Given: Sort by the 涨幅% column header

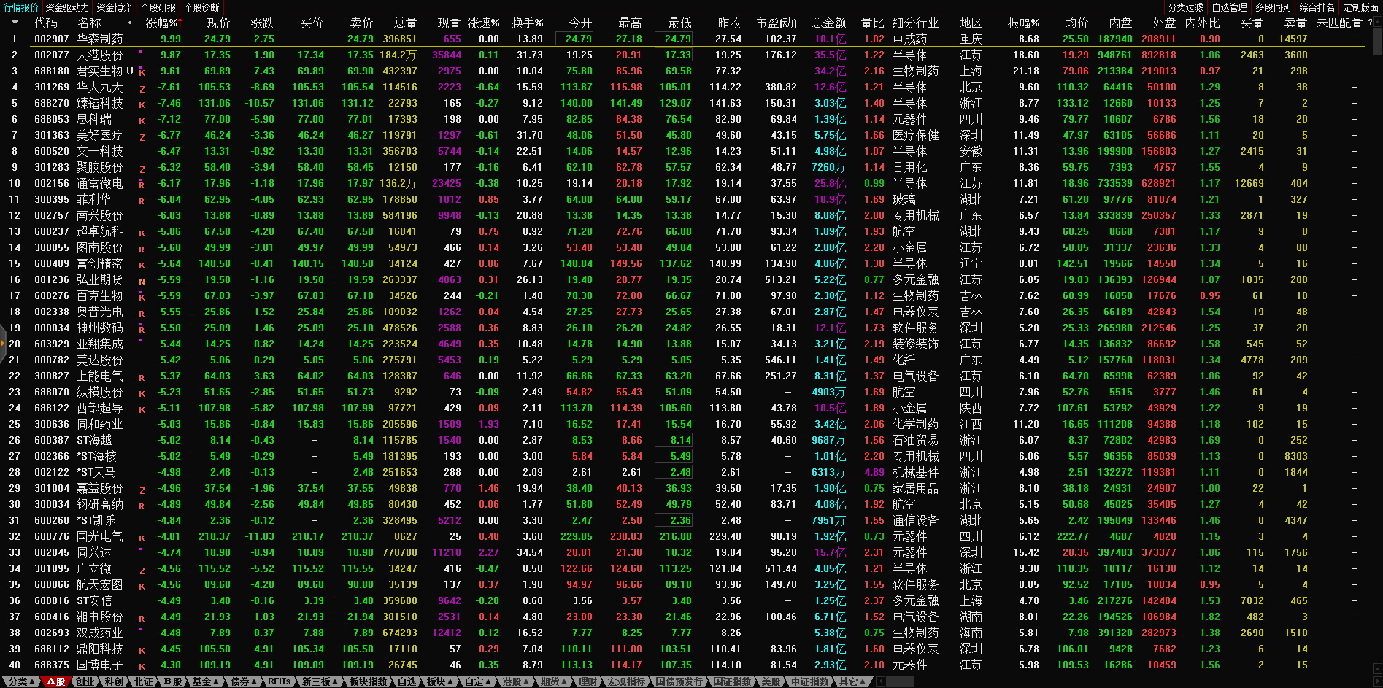Looking at the screenshot, I should pyautogui.click(x=161, y=23).
